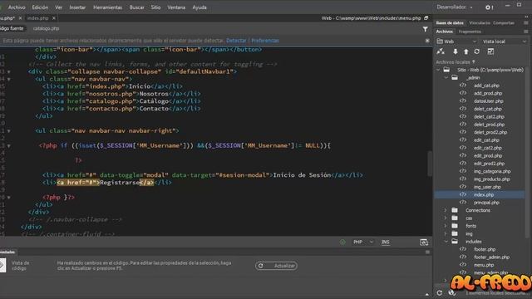Open the Archivo menu
The image size is (532, 299).
click(17, 7)
